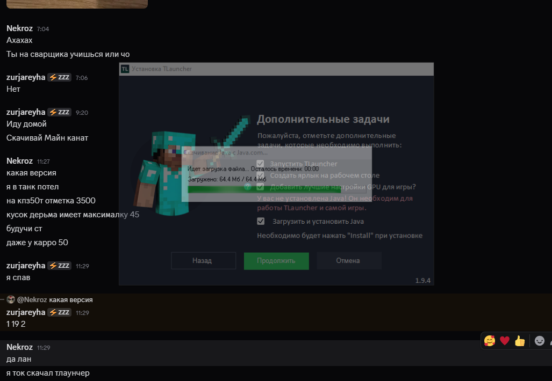
Task: Click message 'я спав'
Action: click(x=18, y=277)
